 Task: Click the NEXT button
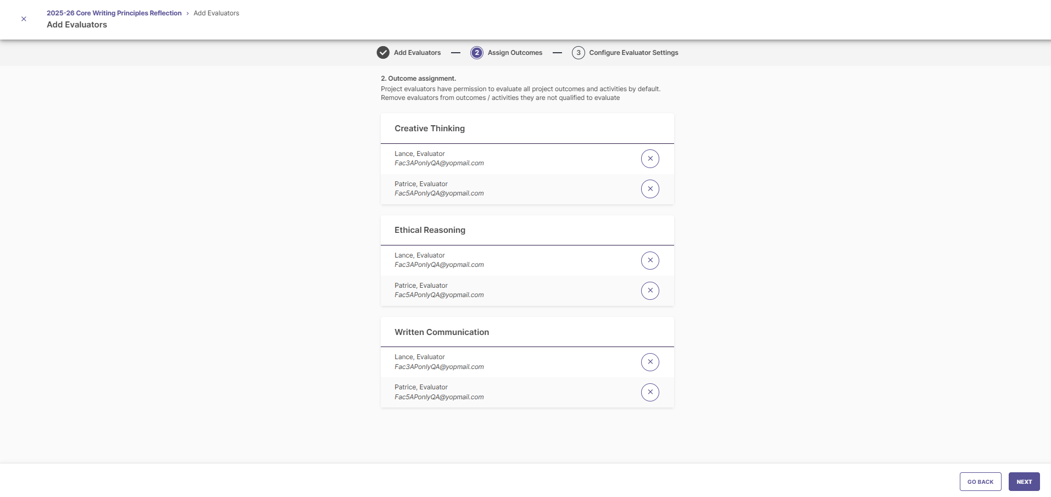1024,482
